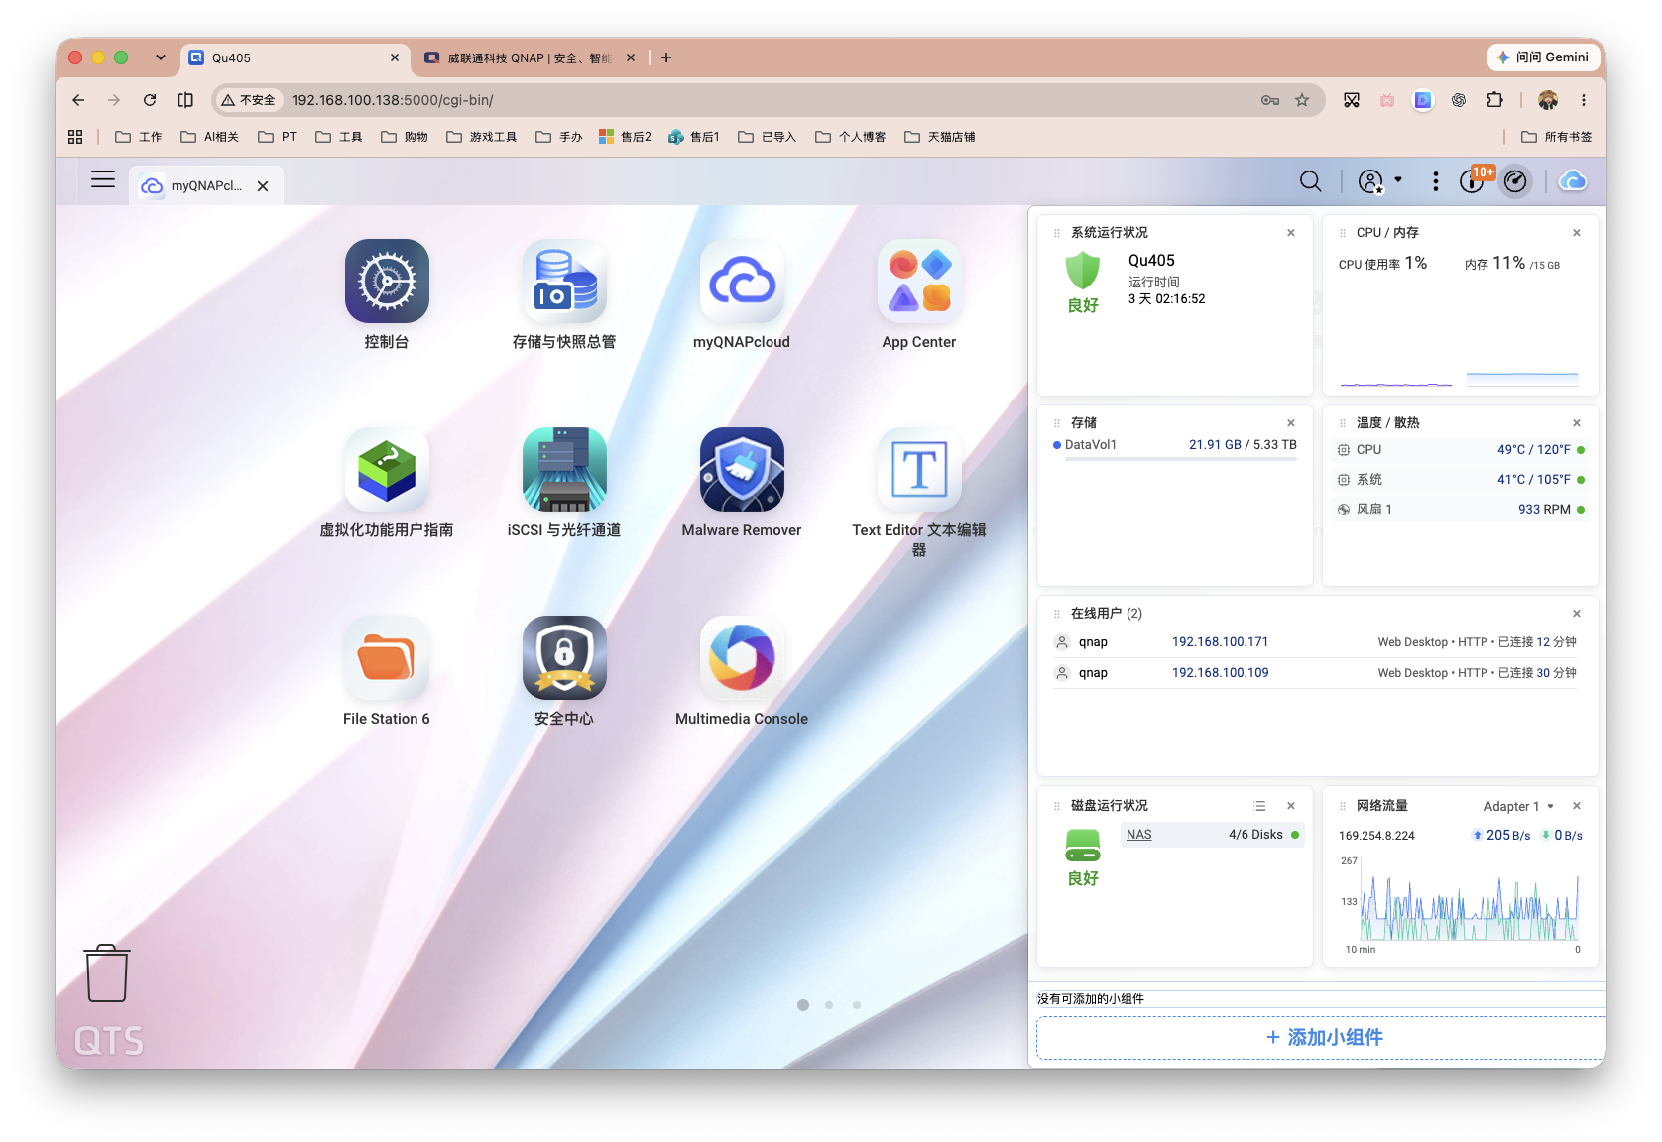Click the saved password key icon
This screenshot has width=1662, height=1142.
(x=1270, y=100)
